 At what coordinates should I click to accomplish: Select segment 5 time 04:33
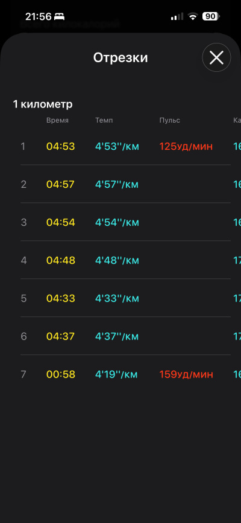(x=61, y=298)
